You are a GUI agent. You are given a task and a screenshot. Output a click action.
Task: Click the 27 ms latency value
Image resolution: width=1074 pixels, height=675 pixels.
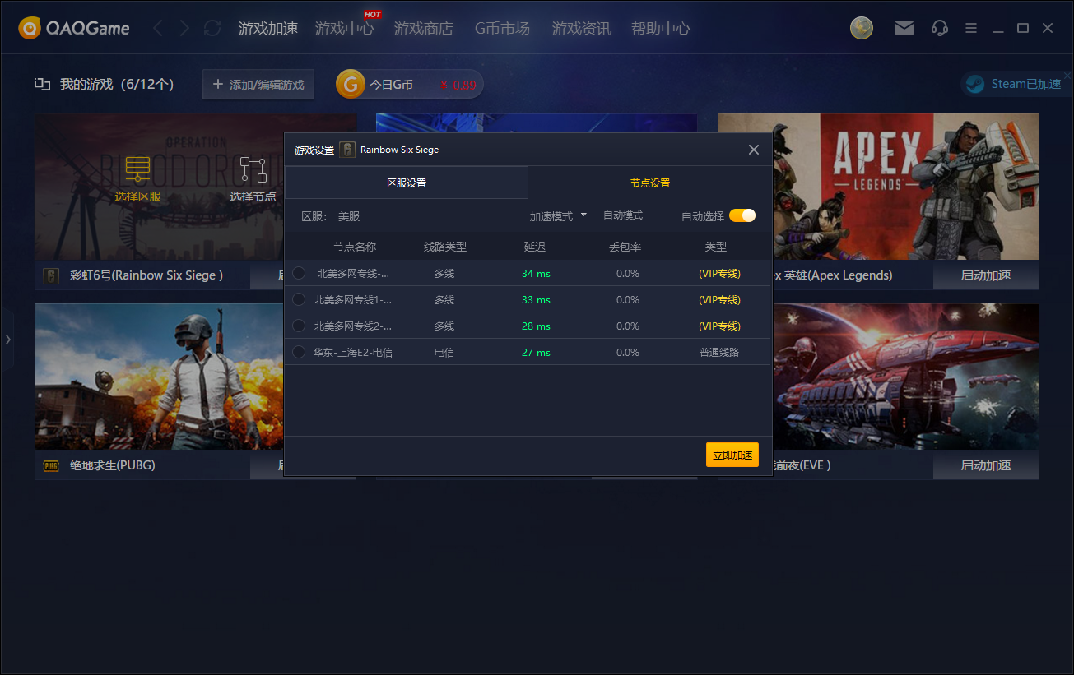tap(536, 352)
